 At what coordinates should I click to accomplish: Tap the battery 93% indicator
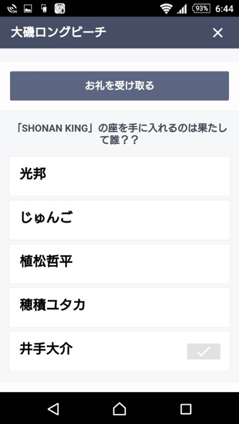tap(201, 9)
